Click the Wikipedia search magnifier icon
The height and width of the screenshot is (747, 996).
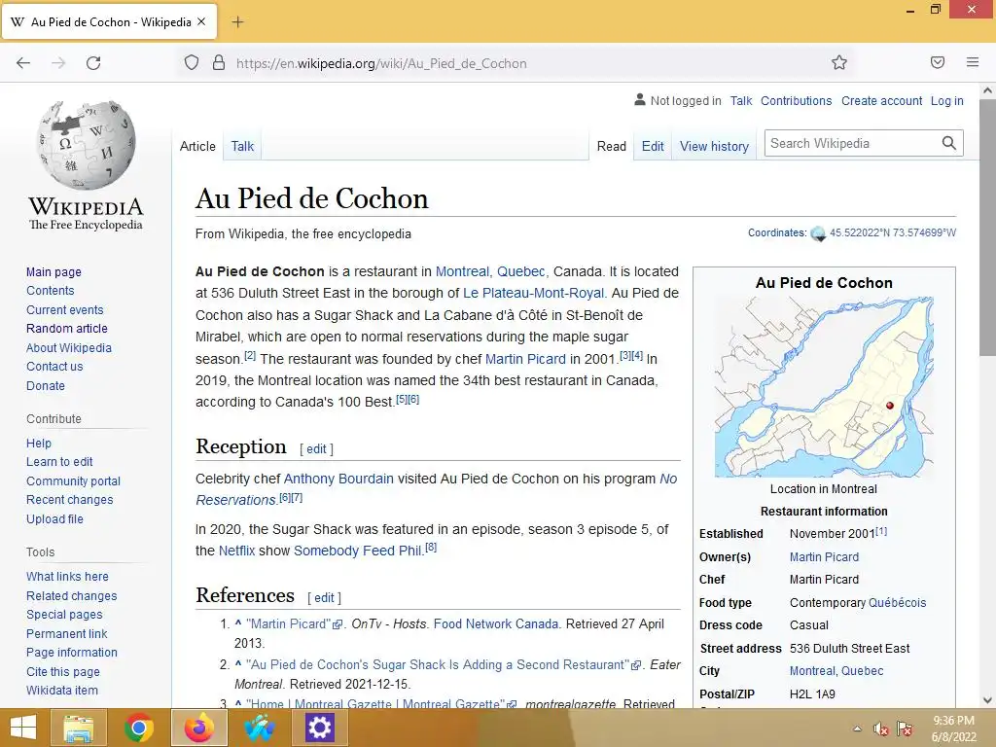click(949, 143)
